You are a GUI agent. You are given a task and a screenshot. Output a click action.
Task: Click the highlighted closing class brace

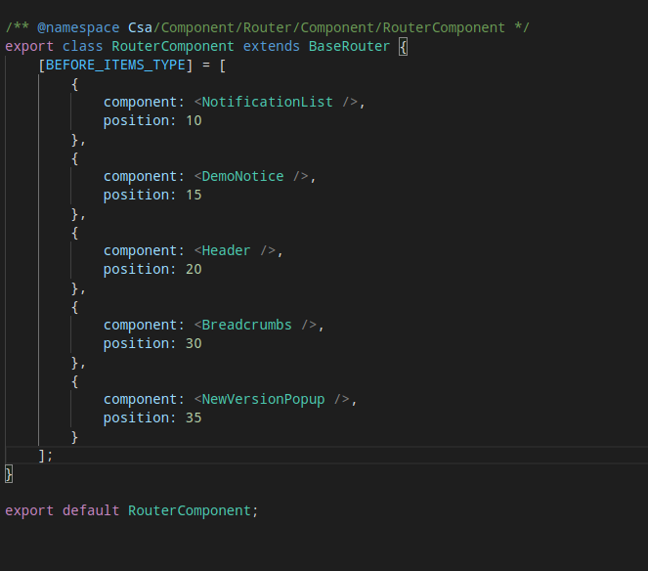[x=9, y=474]
